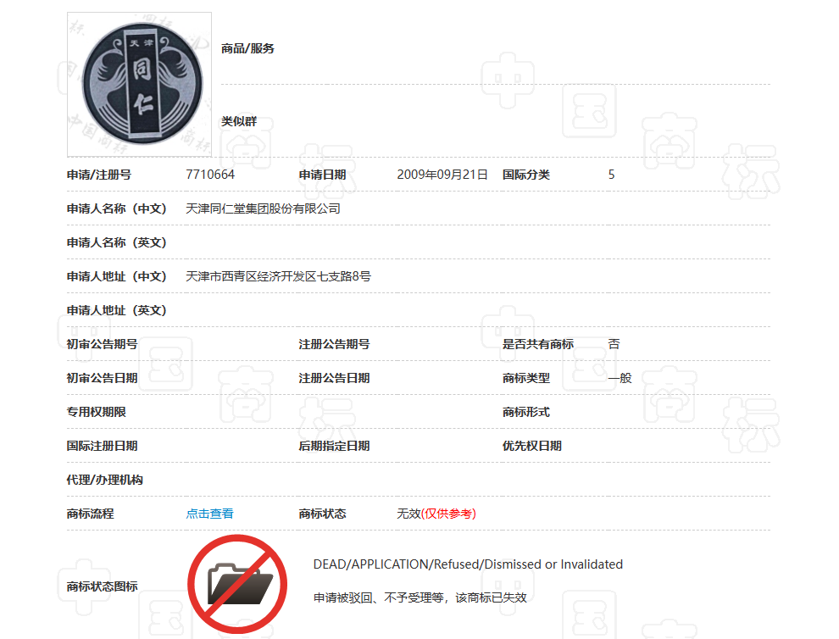Click the 商标状态 label
Screen dimensions: 839x639
(x=322, y=514)
